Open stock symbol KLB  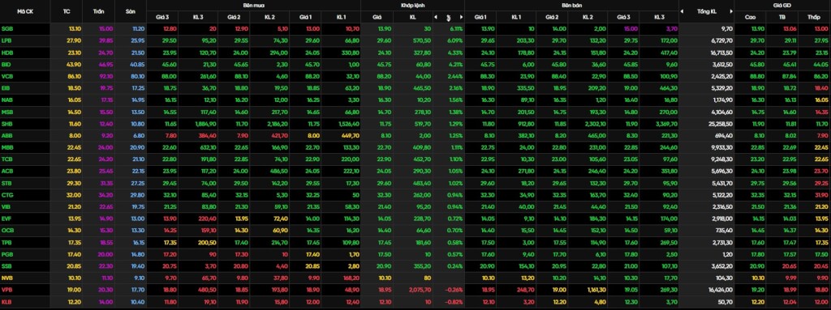tap(7, 302)
